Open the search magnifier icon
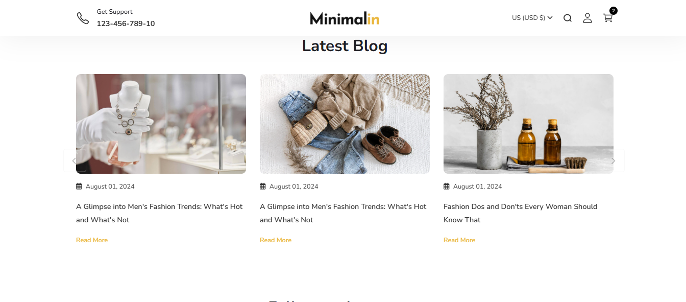 (x=568, y=18)
